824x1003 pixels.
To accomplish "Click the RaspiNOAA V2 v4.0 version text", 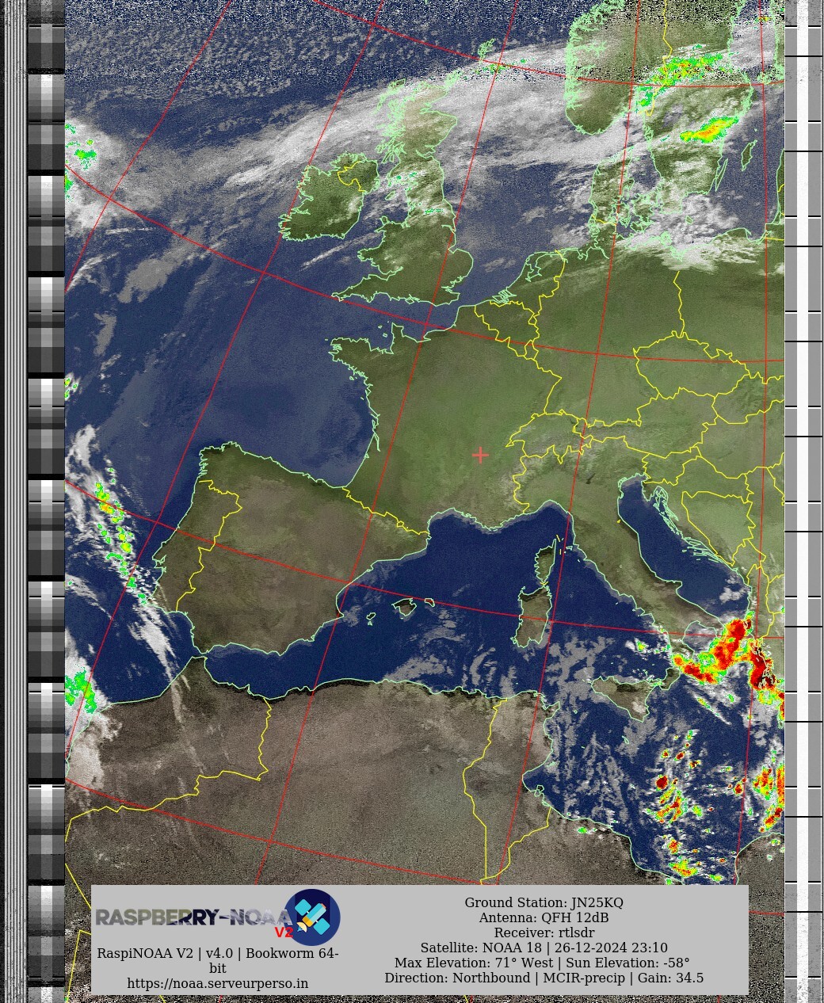I will click(x=217, y=953).
